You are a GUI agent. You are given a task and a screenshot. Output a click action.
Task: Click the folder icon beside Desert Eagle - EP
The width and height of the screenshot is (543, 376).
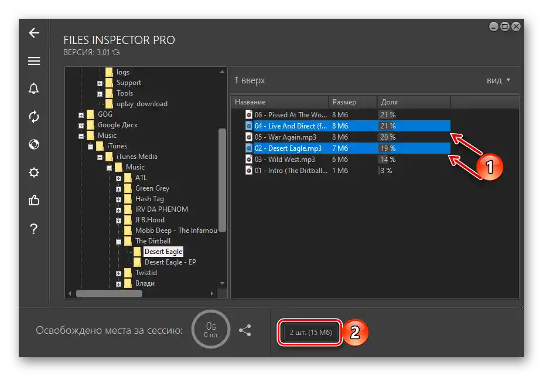(137, 262)
